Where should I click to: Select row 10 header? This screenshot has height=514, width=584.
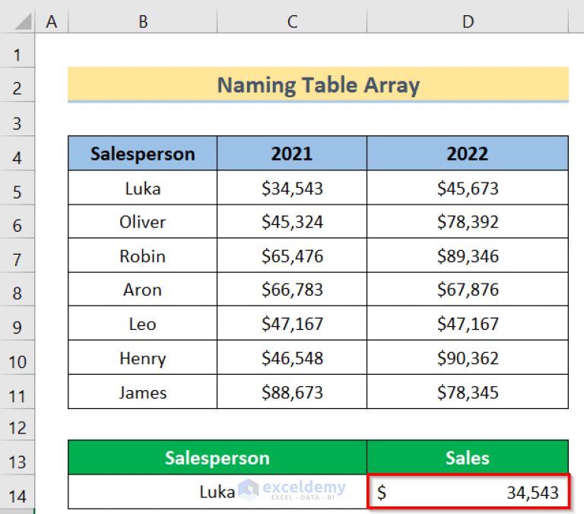coord(17,357)
